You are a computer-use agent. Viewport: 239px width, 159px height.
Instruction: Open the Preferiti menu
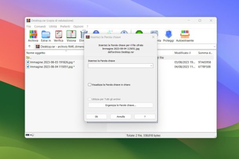pos(65,26)
